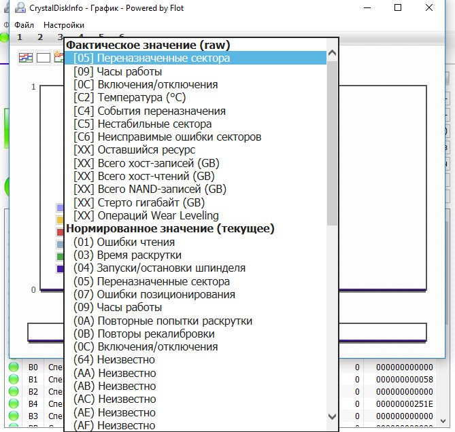This screenshot has height=432, width=455.
Task: Click green status circle in B3 row
Action: (x=14, y=416)
